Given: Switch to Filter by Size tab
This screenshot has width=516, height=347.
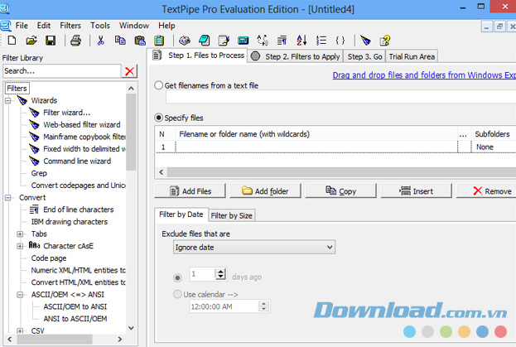Looking at the screenshot, I should tap(232, 215).
